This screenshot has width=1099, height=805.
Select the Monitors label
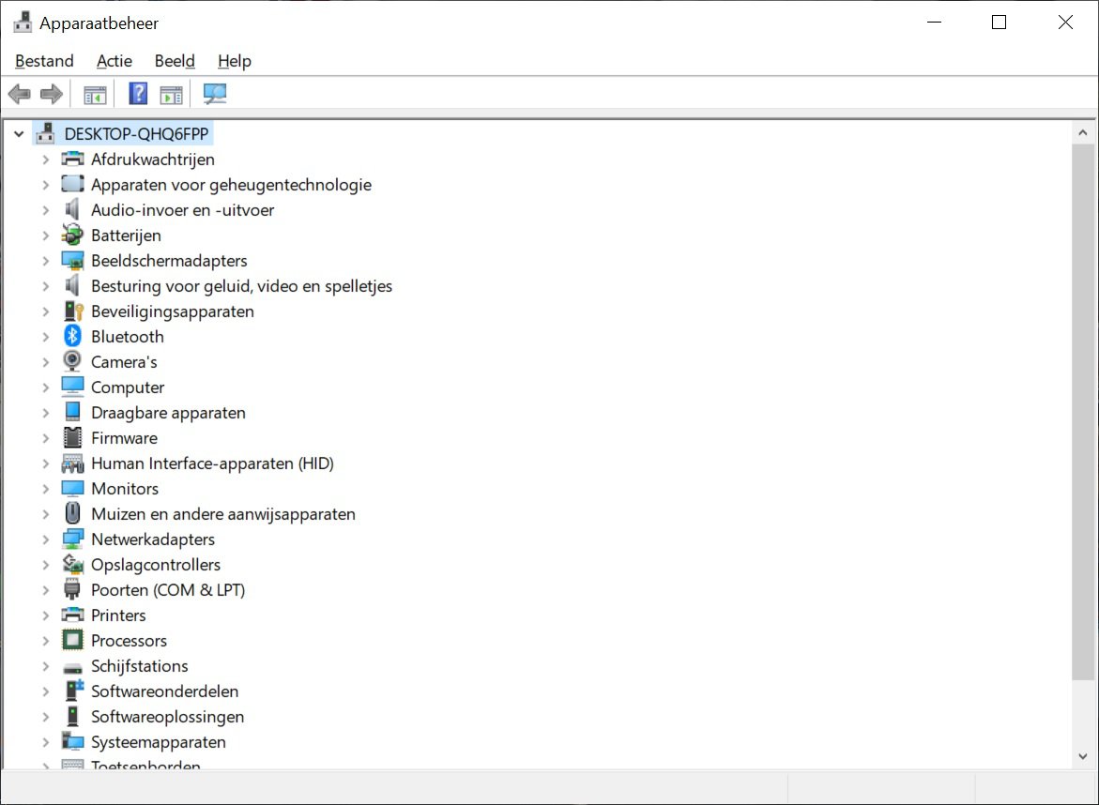[x=125, y=488]
